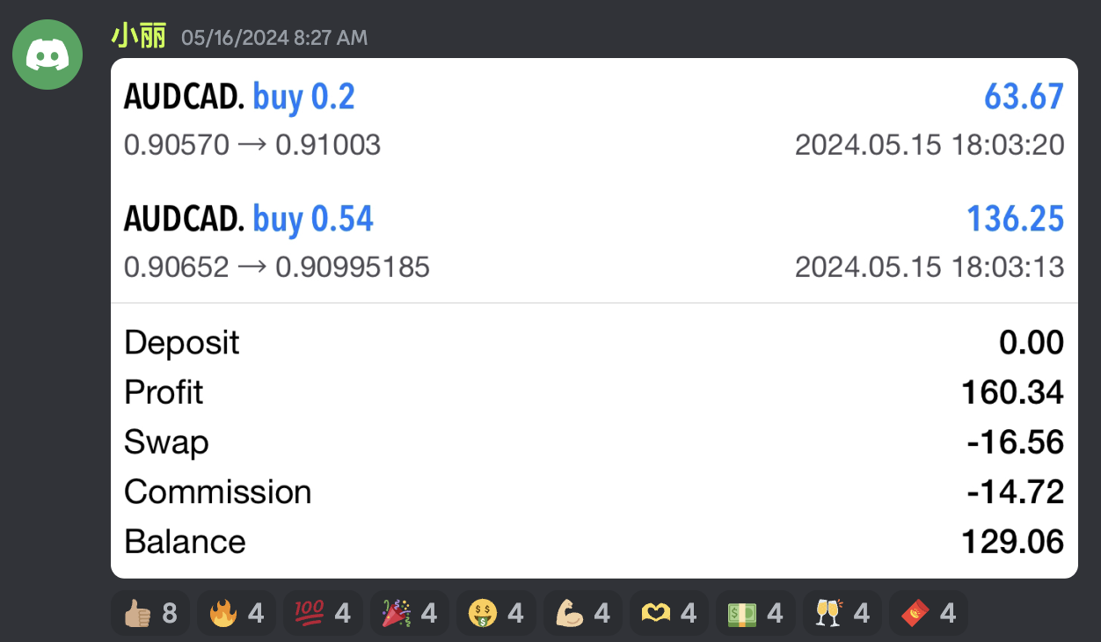
Task: Click the AUDCAD buy 0.2 trade row
Action: coord(594,120)
